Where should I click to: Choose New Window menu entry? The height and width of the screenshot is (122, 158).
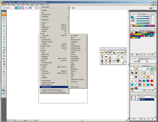[x=54, y=7]
